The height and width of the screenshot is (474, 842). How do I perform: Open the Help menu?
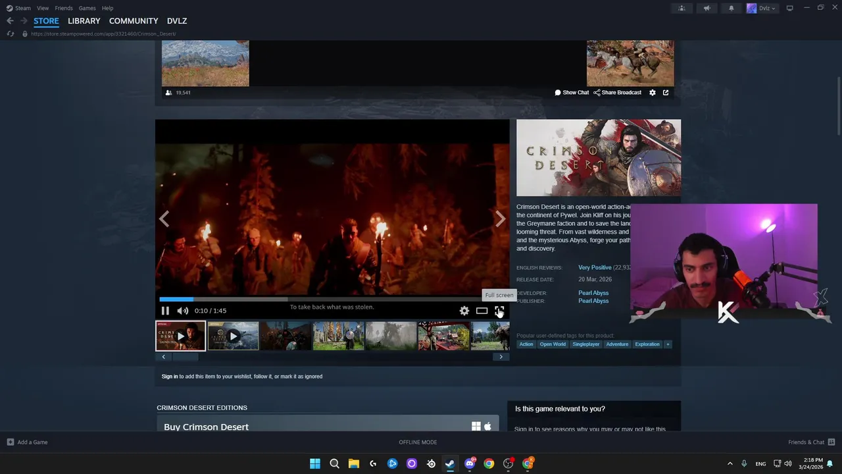coord(107,8)
